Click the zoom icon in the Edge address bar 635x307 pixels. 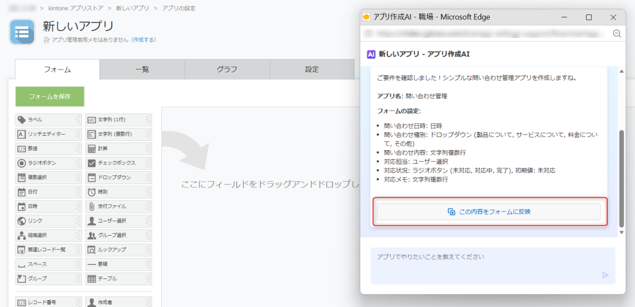(617, 33)
